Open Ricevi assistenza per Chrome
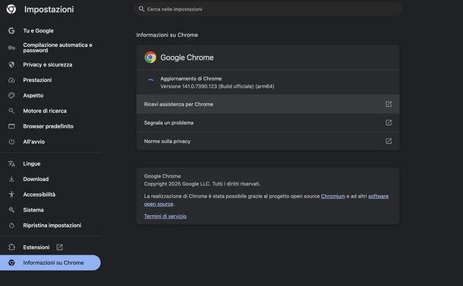Screen dimensions: 463x286 click(268, 104)
